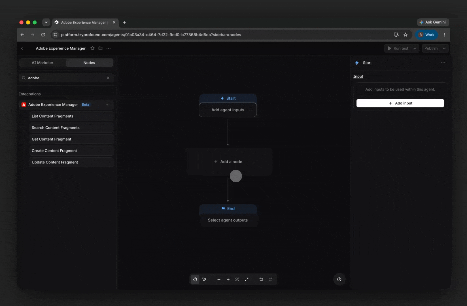Viewport: 467px width, 306px height.
Task: Select the End node on canvas
Action: pos(228,209)
